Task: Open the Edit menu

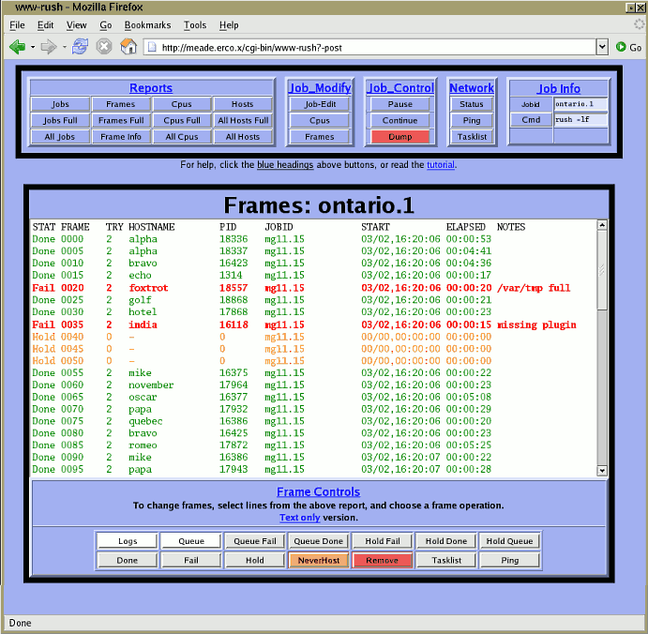Action: [x=45, y=25]
